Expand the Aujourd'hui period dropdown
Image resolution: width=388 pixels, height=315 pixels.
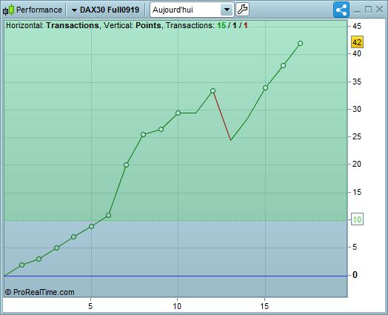click(x=227, y=10)
